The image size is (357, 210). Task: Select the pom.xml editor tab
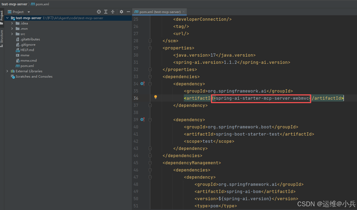point(160,12)
